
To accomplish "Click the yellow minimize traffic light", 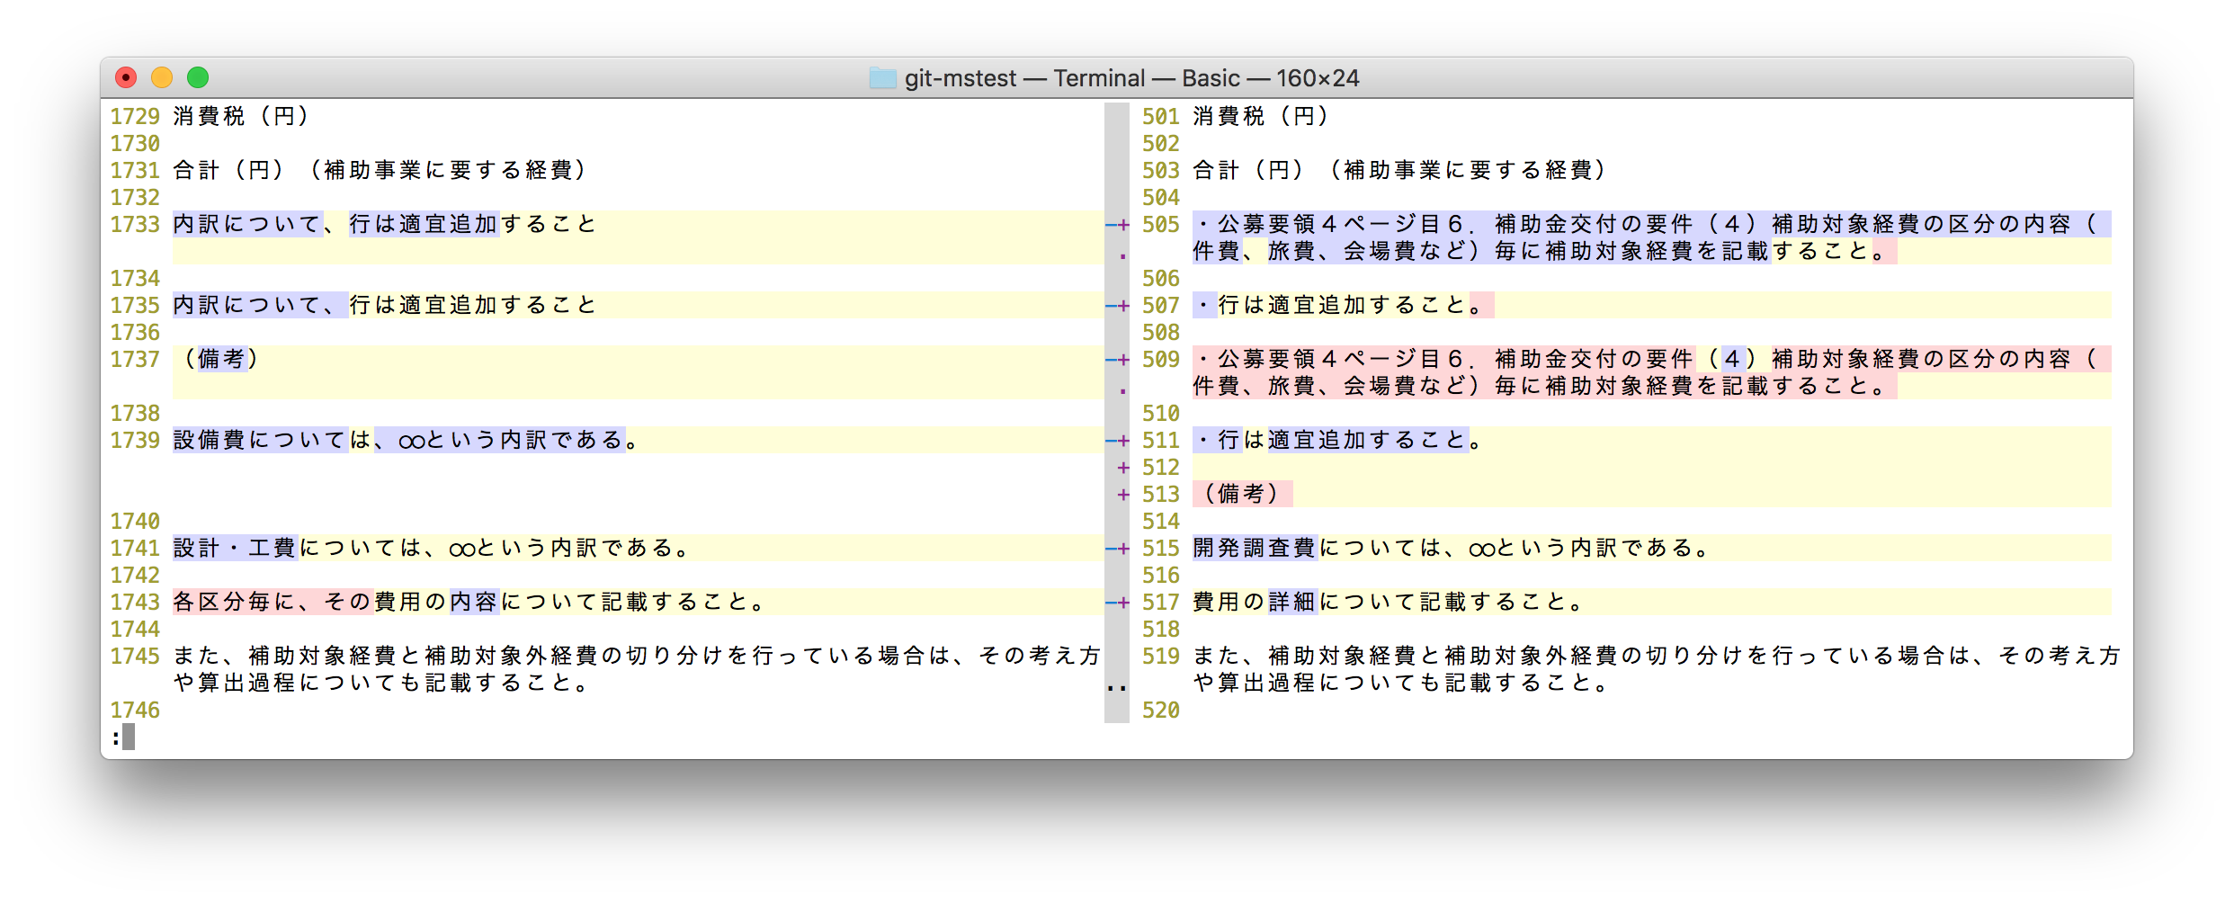I will 162,77.
